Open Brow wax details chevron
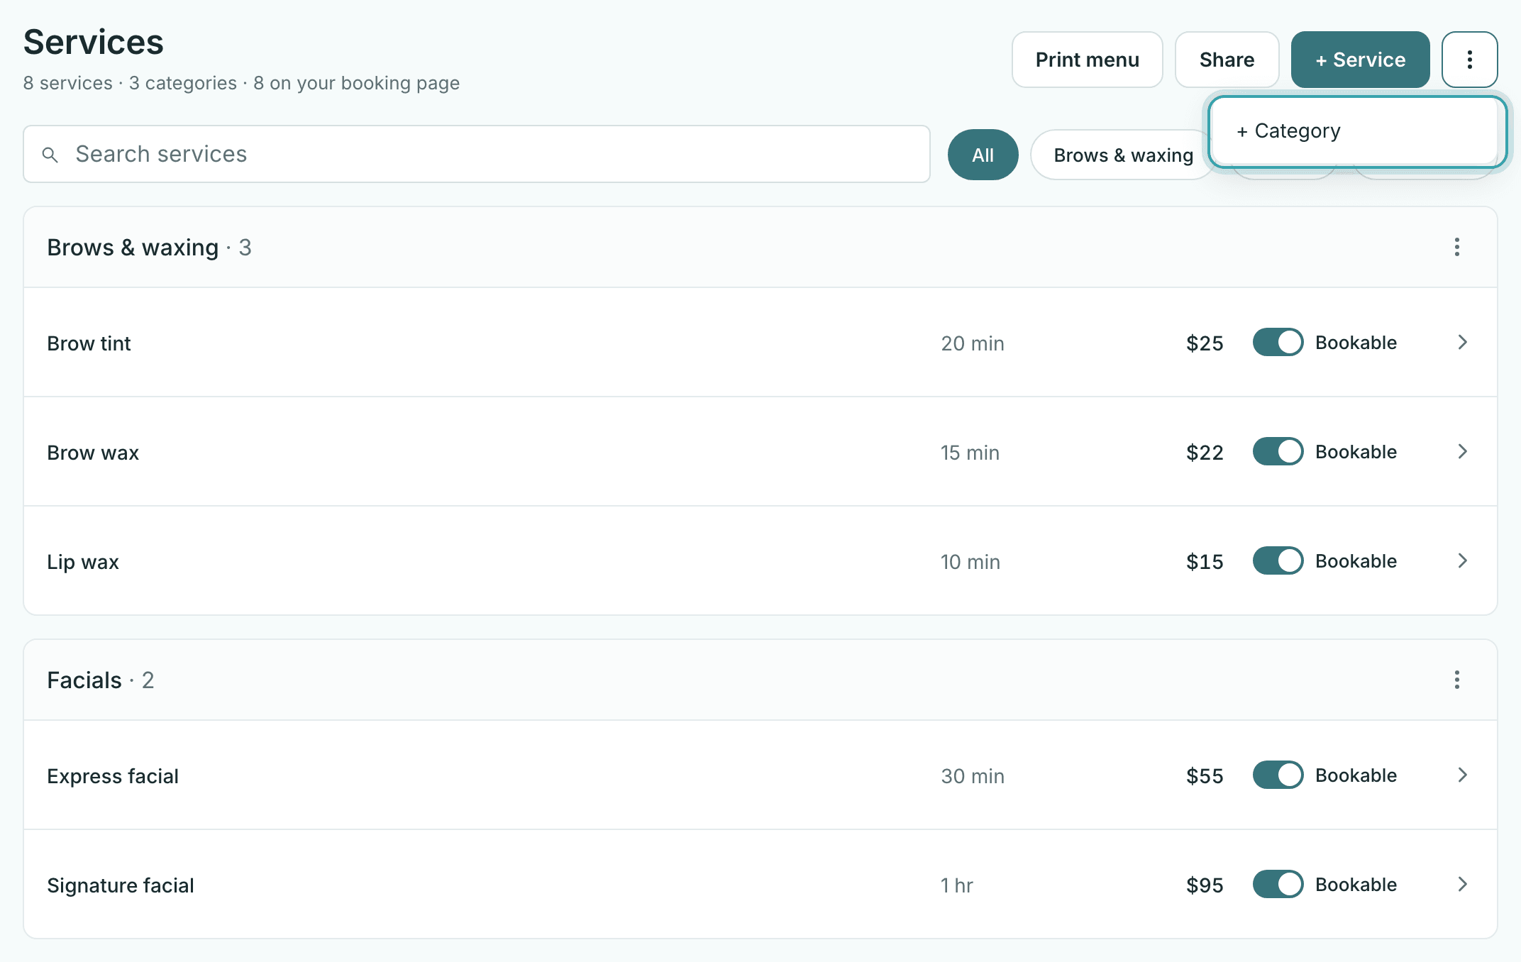This screenshot has width=1521, height=962. pyautogui.click(x=1462, y=451)
